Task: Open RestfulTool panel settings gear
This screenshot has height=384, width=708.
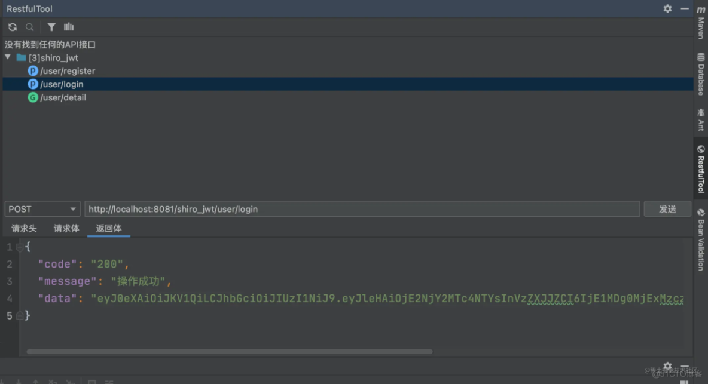Action: pyautogui.click(x=667, y=8)
